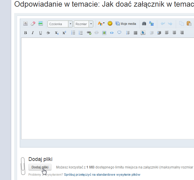Toggle underline formatting
Image resolution: width=194 pixels, height=180 pixels.
pyautogui.click(x=41, y=33)
